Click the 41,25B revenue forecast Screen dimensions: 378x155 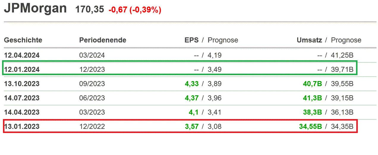point(342,55)
